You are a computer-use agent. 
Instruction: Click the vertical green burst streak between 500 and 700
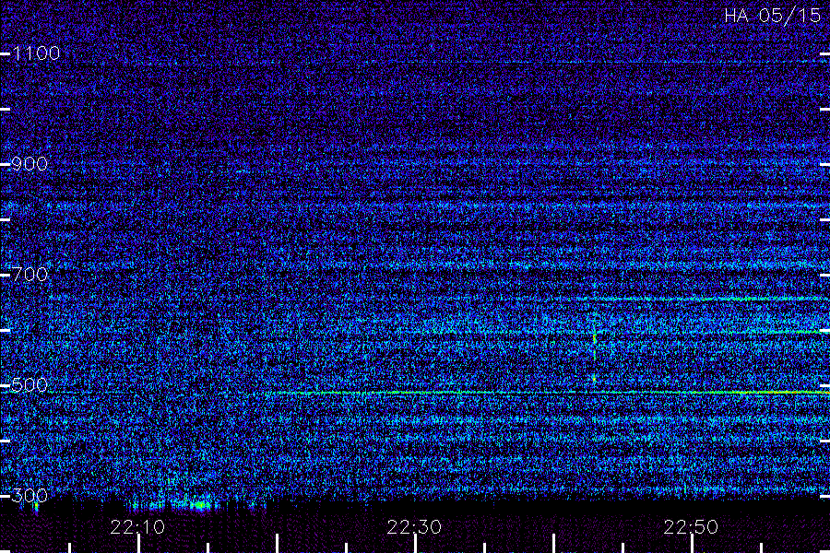(x=595, y=349)
